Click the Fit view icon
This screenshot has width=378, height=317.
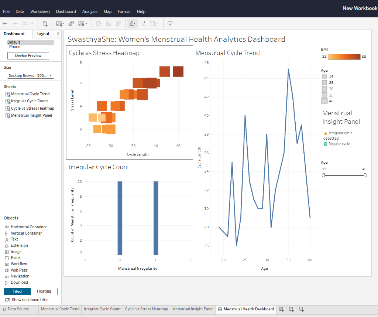[x=152, y=24]
